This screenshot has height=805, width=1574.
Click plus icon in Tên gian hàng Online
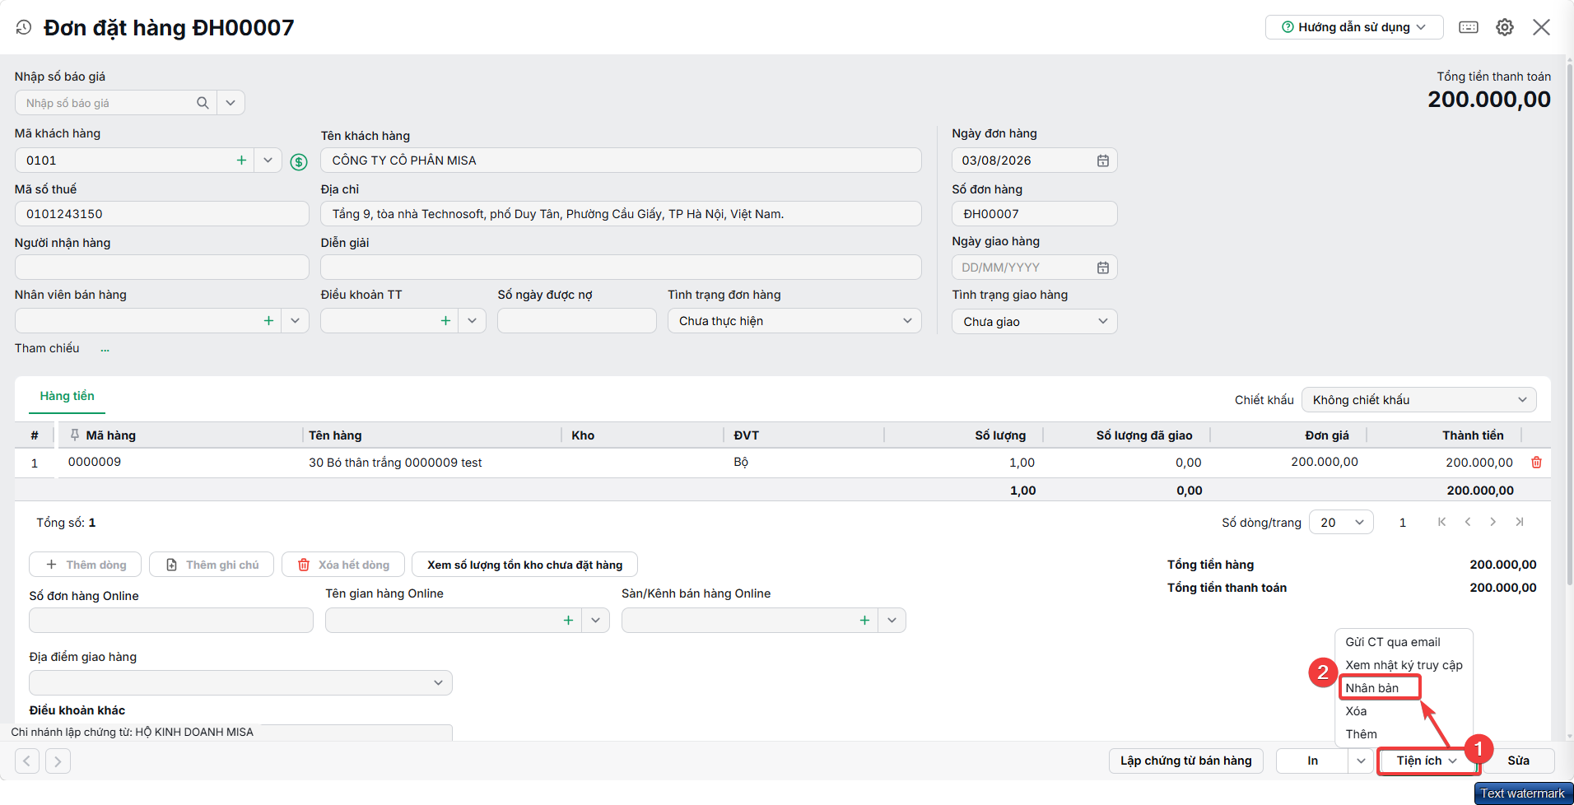point(568,621)
